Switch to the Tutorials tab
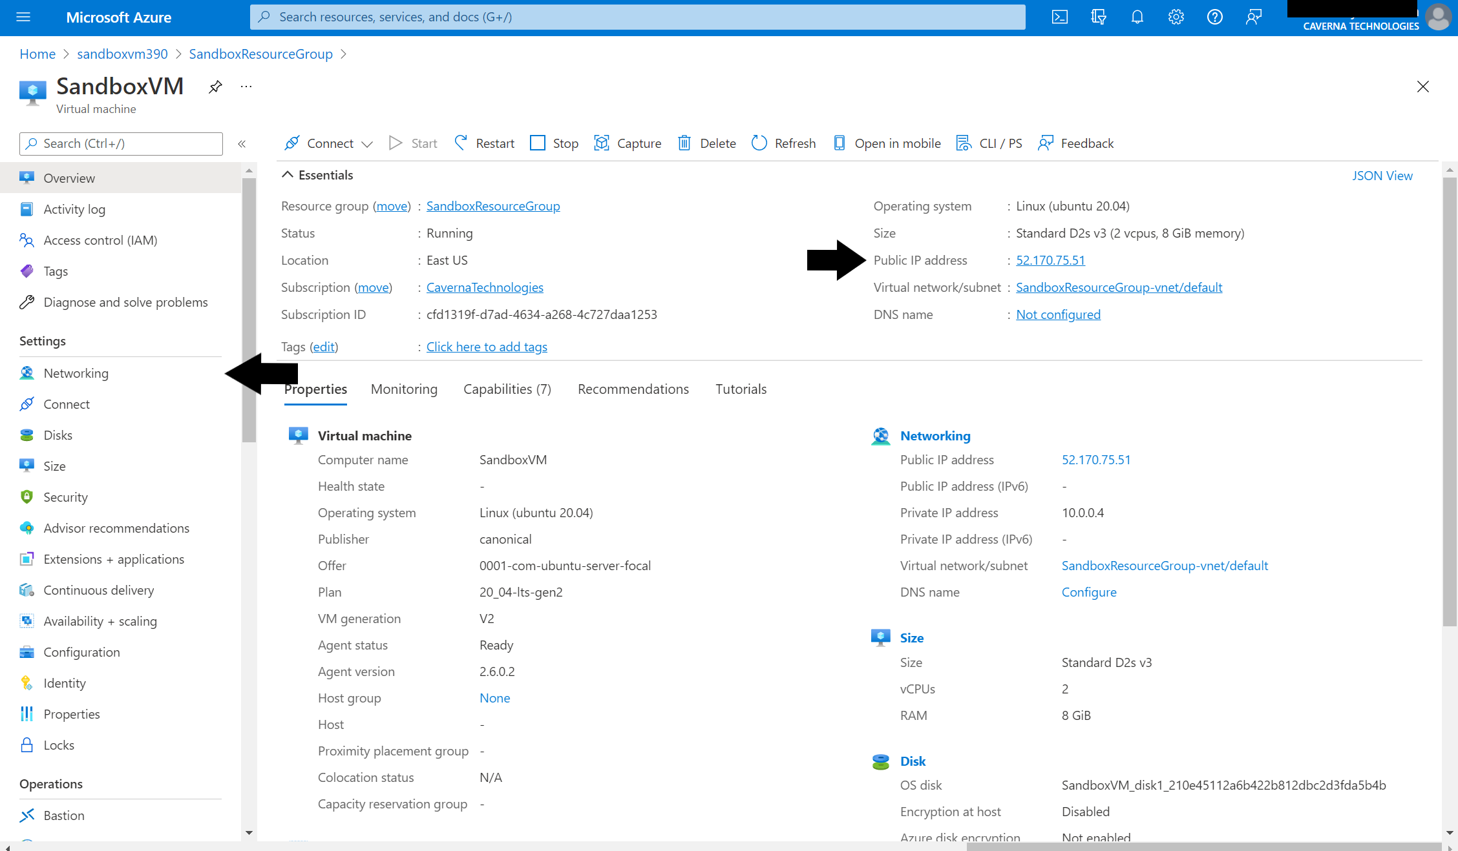 pos(741,389)
